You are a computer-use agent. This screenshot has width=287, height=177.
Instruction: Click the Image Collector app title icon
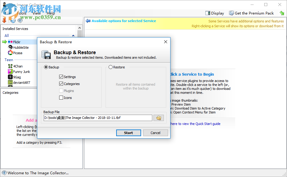click(5, 5)
